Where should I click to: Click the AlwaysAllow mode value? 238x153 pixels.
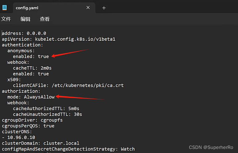click(x=39, y=97)
